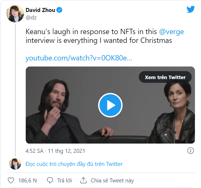Open the @verge mention
201x188 pixels.
point(171,32)
